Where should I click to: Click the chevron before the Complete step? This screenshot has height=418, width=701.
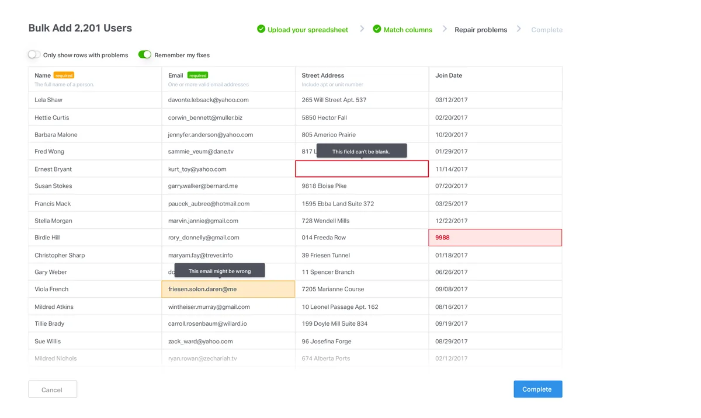[x=519, y=29]
